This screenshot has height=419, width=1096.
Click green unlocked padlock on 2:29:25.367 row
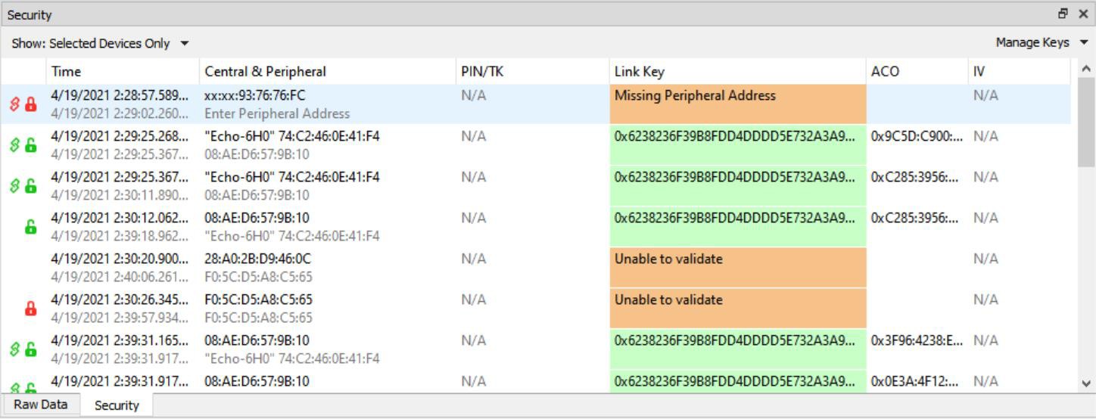[x=31, y=186]
